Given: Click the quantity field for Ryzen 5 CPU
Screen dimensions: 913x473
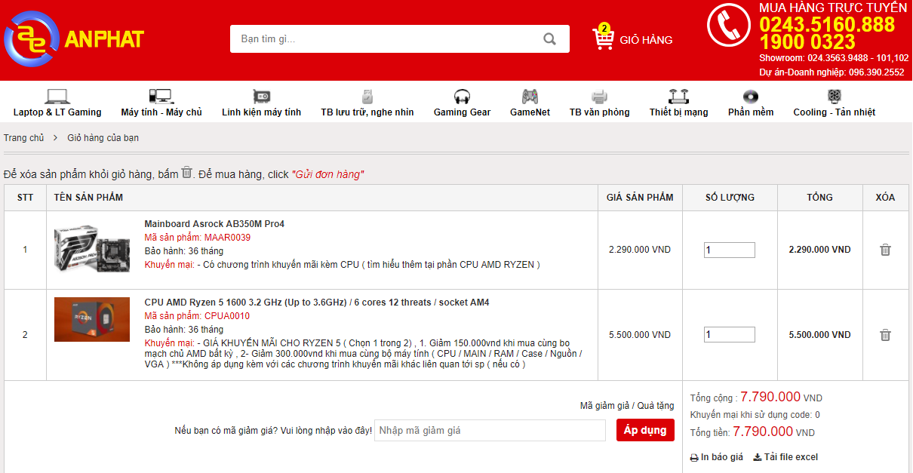Looking at the screenshot, I should coord(730,335).
